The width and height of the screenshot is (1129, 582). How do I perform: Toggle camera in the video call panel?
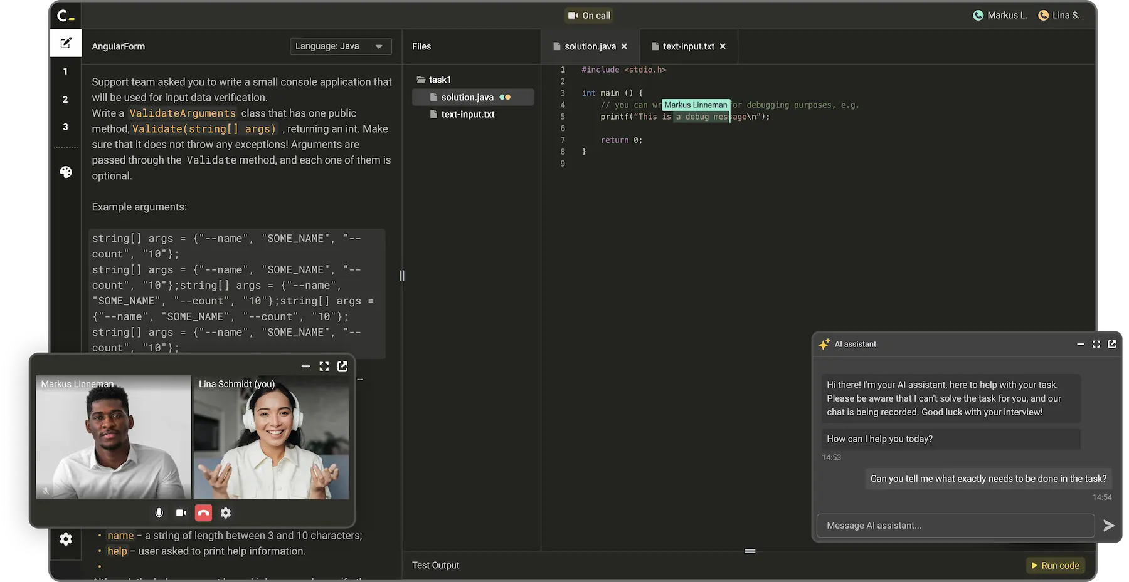[x=181, y=513]
